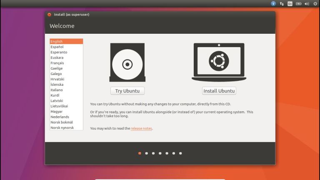Click the Install Ubuntu button
Viewport: 320px width, 180px height.
(x=219, y=91)
